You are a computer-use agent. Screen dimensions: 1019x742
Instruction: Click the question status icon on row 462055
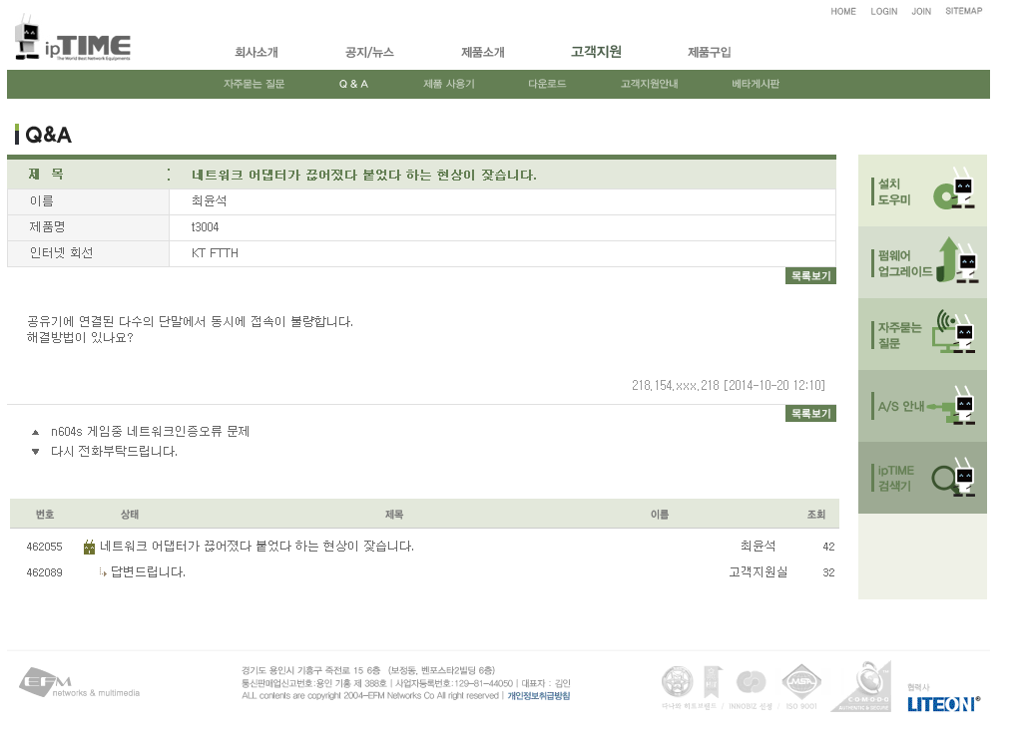coord(89,548)
